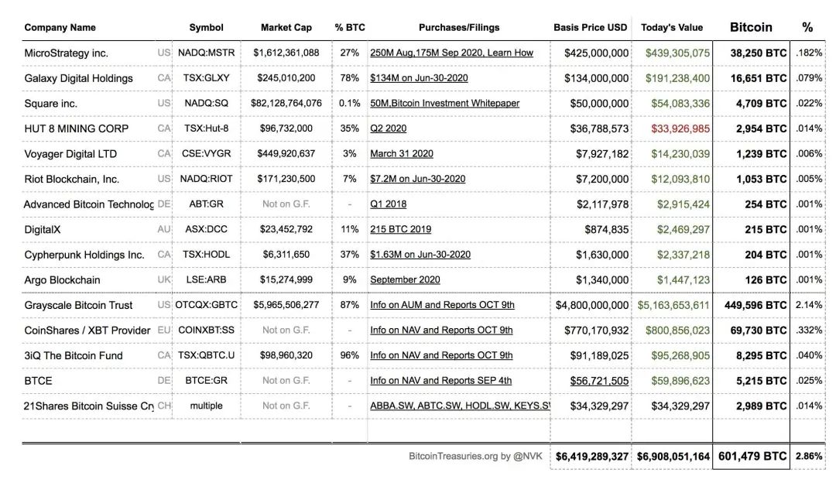
Task: Click the "Q2 2020" filing link
Action: 388,128
